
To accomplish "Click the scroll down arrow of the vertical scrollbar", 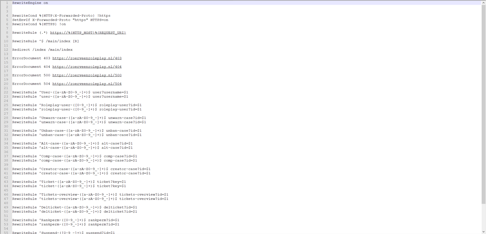I will pos(483,232).
